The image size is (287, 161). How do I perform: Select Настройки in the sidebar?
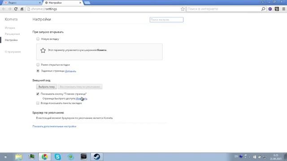[x=11, y=40]
